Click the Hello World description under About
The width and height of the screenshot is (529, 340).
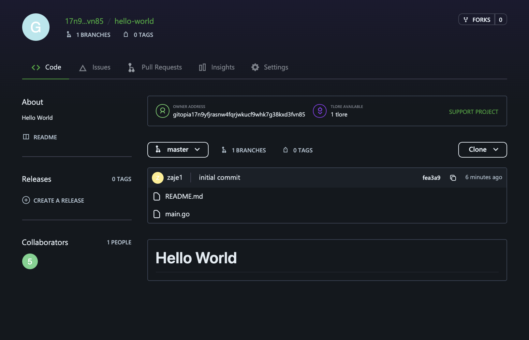37,118
